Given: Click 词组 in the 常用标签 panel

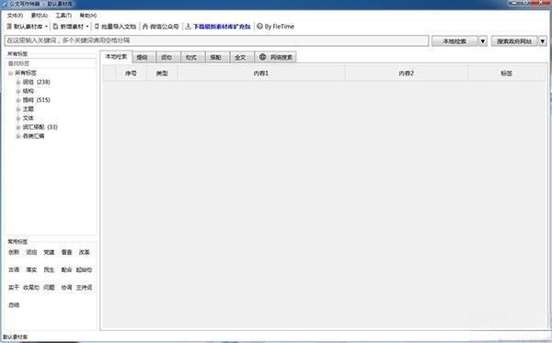Looking at the screenshot, I should (x=31, y=252).
